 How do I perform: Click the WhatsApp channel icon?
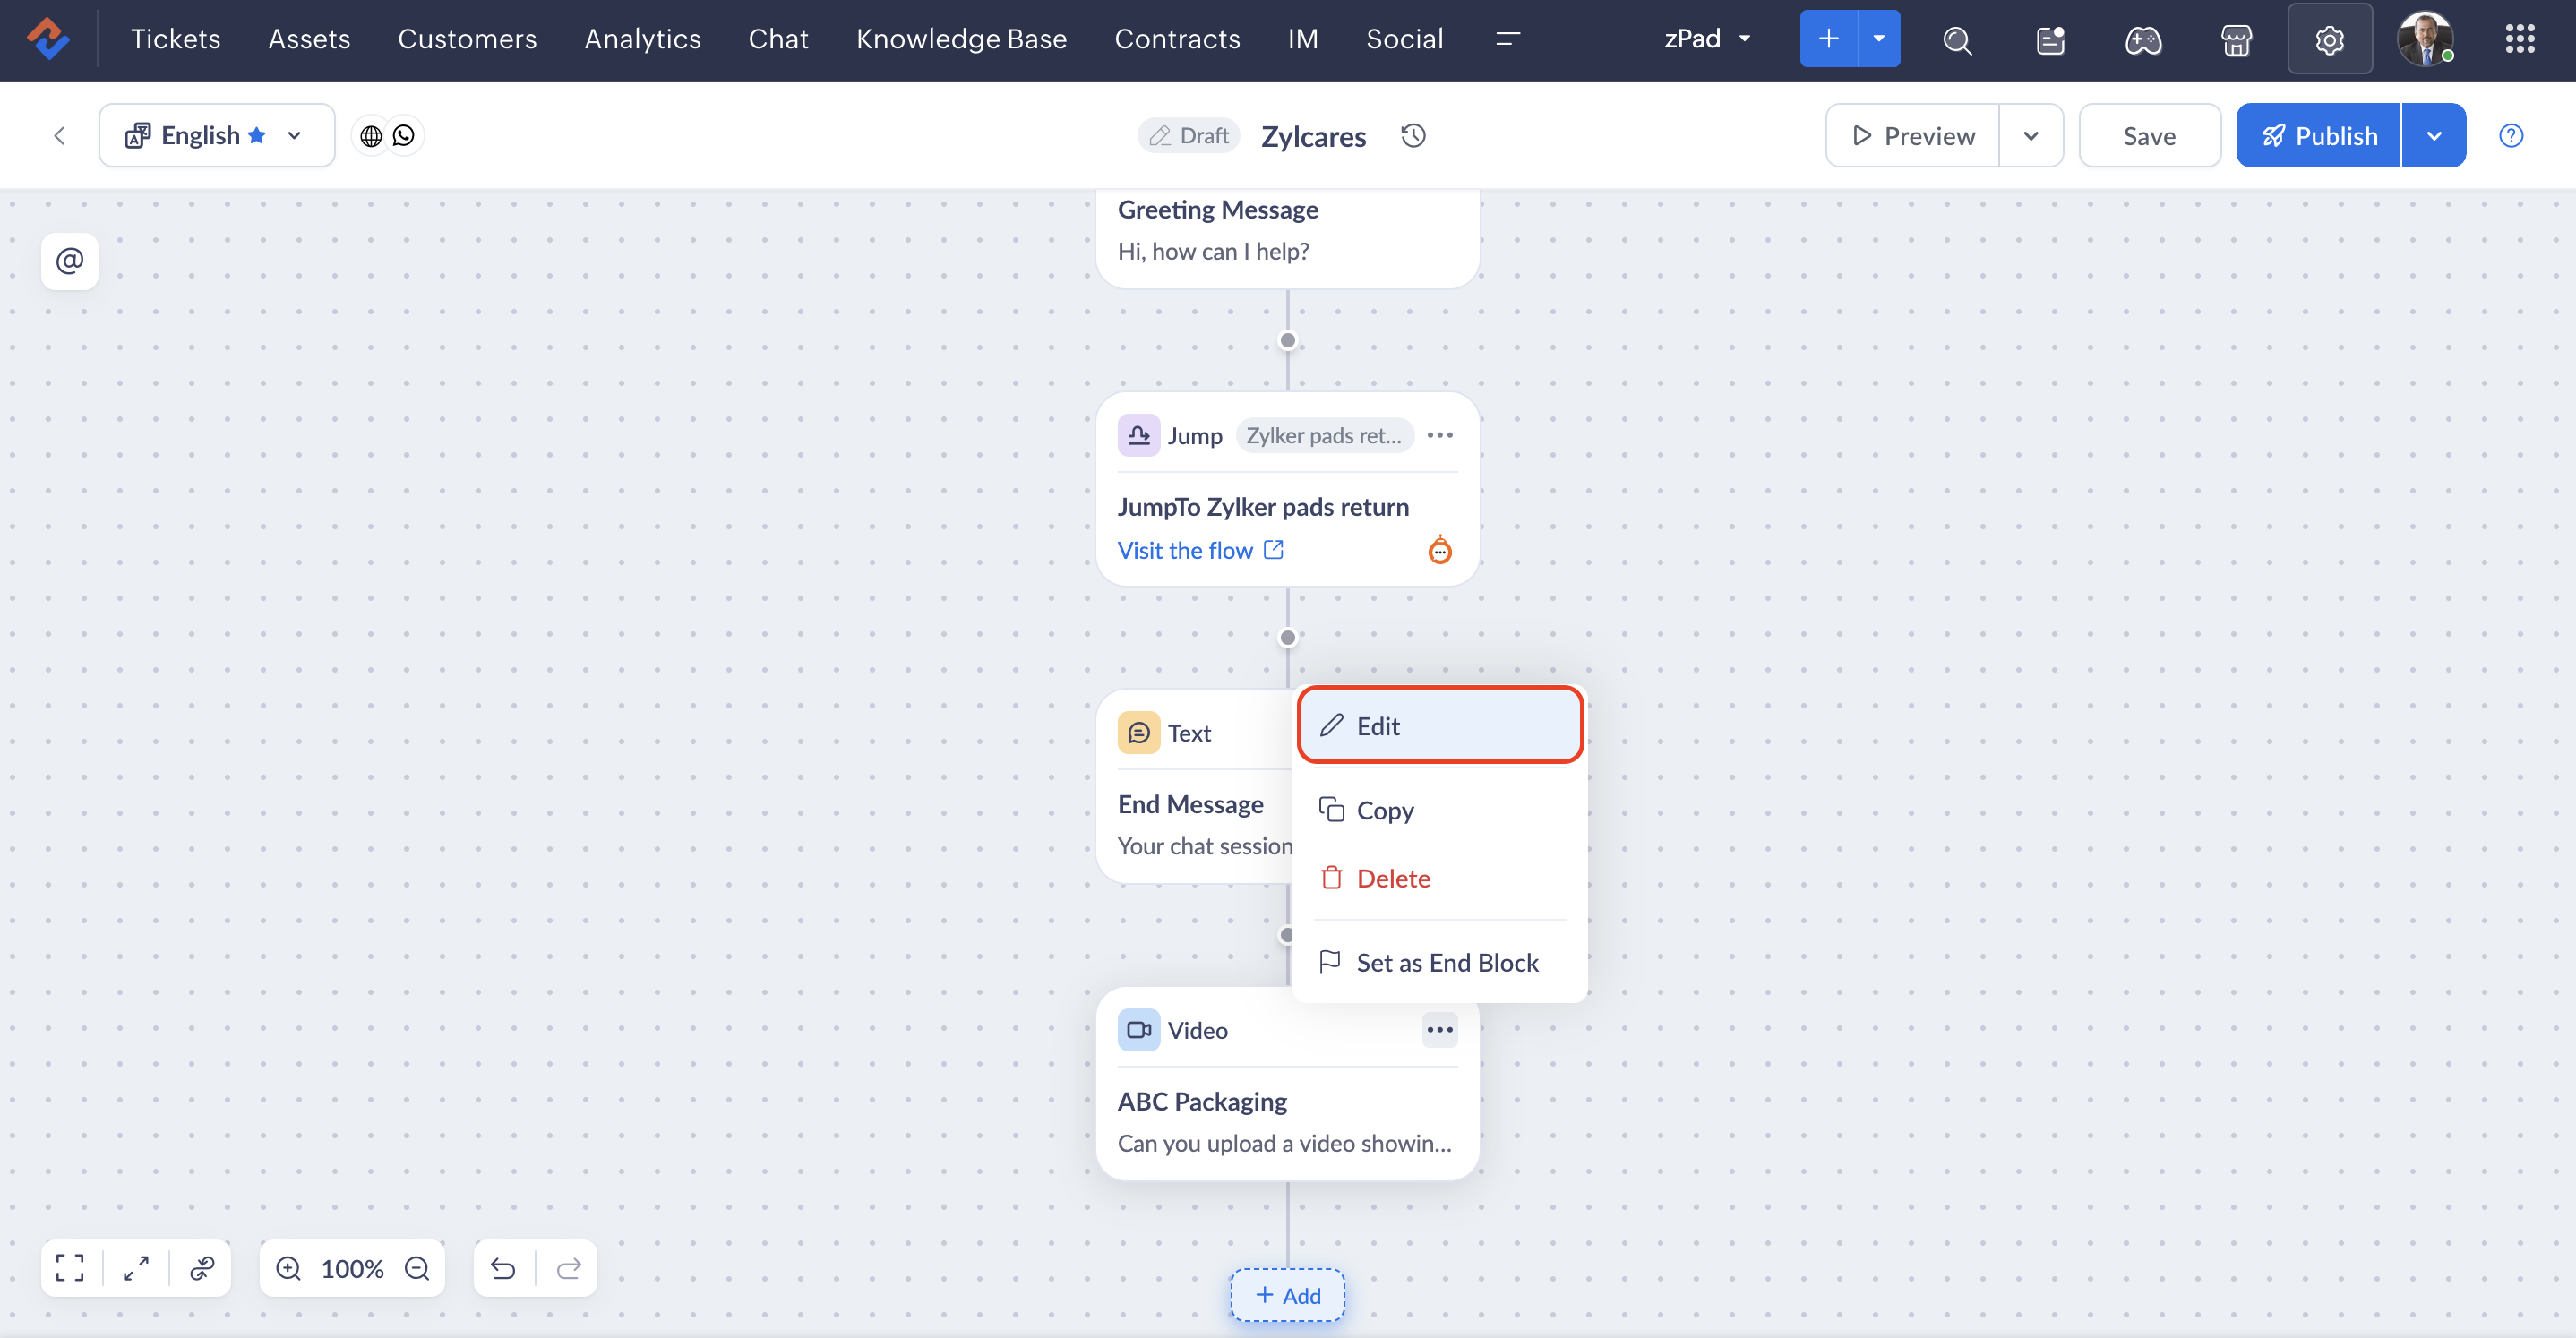coord(404,136)
